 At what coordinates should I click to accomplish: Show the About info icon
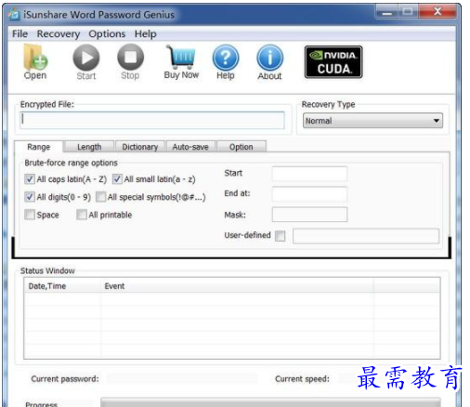tap(269, 61)
